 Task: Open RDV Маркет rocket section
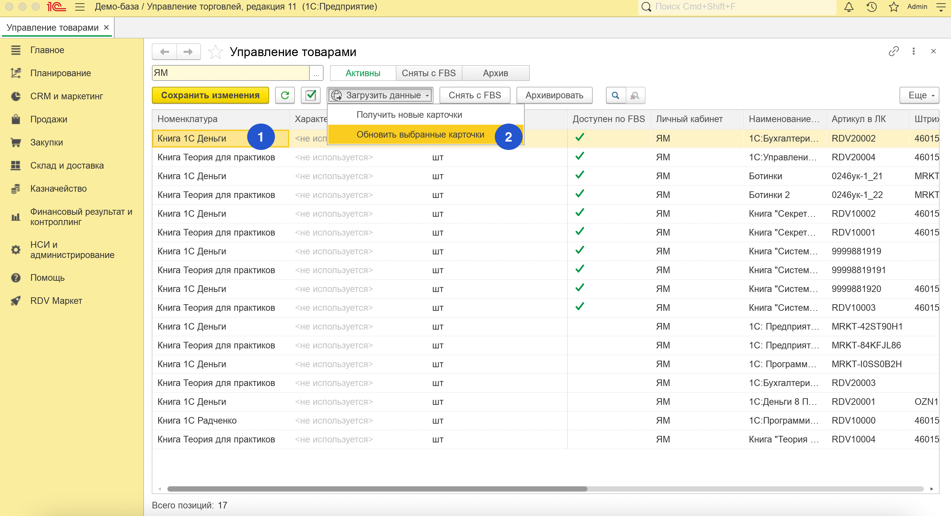pos(56,301)
